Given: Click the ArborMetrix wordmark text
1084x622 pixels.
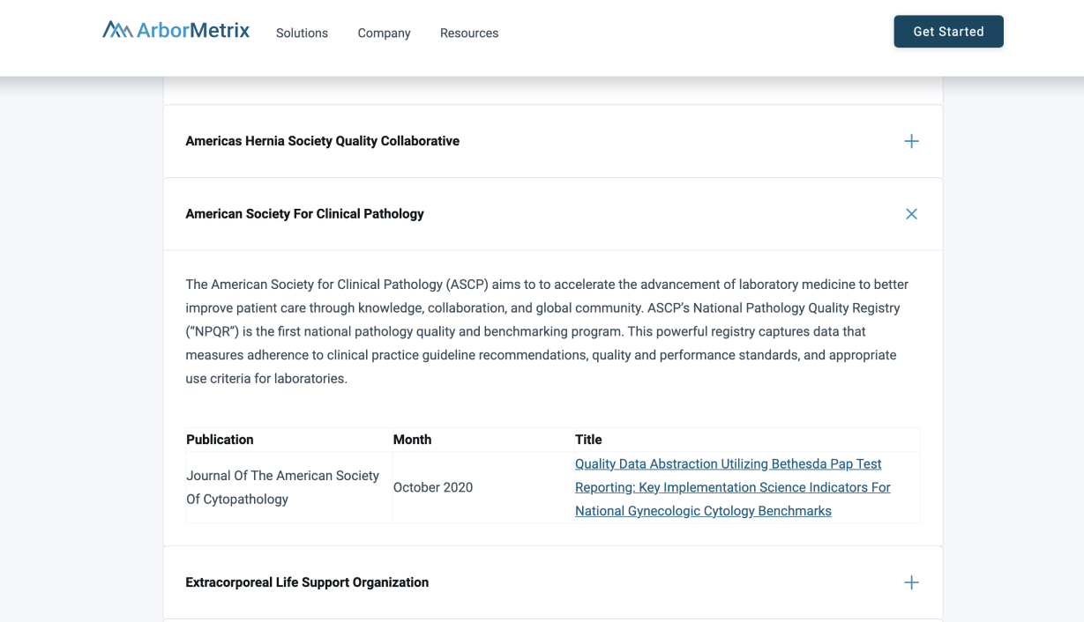Looking at the screenshot, I should coord(193,31).
